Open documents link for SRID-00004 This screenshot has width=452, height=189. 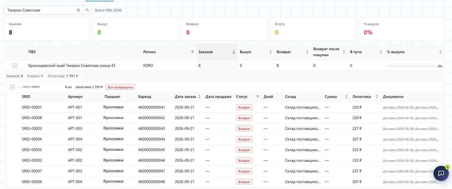[411, 139]
